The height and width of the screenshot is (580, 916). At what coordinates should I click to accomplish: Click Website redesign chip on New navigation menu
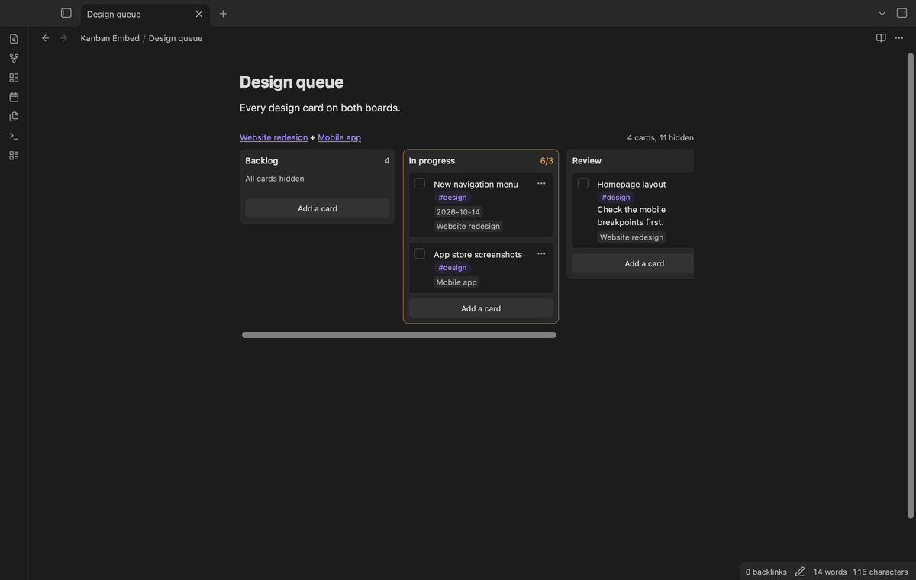(x=468, y=227)
